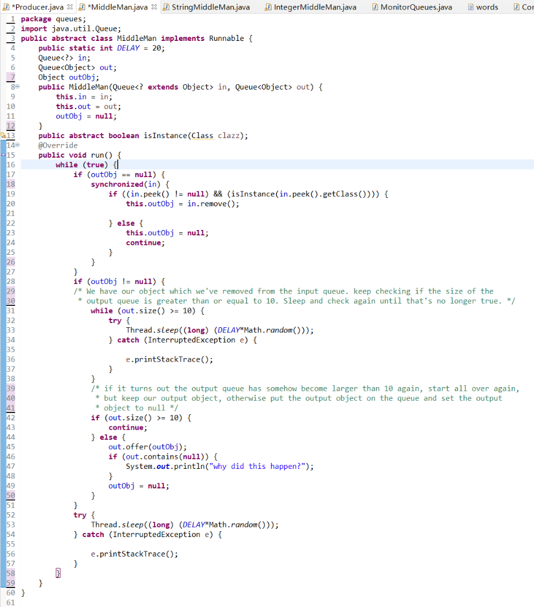Click the Java file icon on MiddleMan.java tab
Screen dimensions: 534x607
click(82, 7)
